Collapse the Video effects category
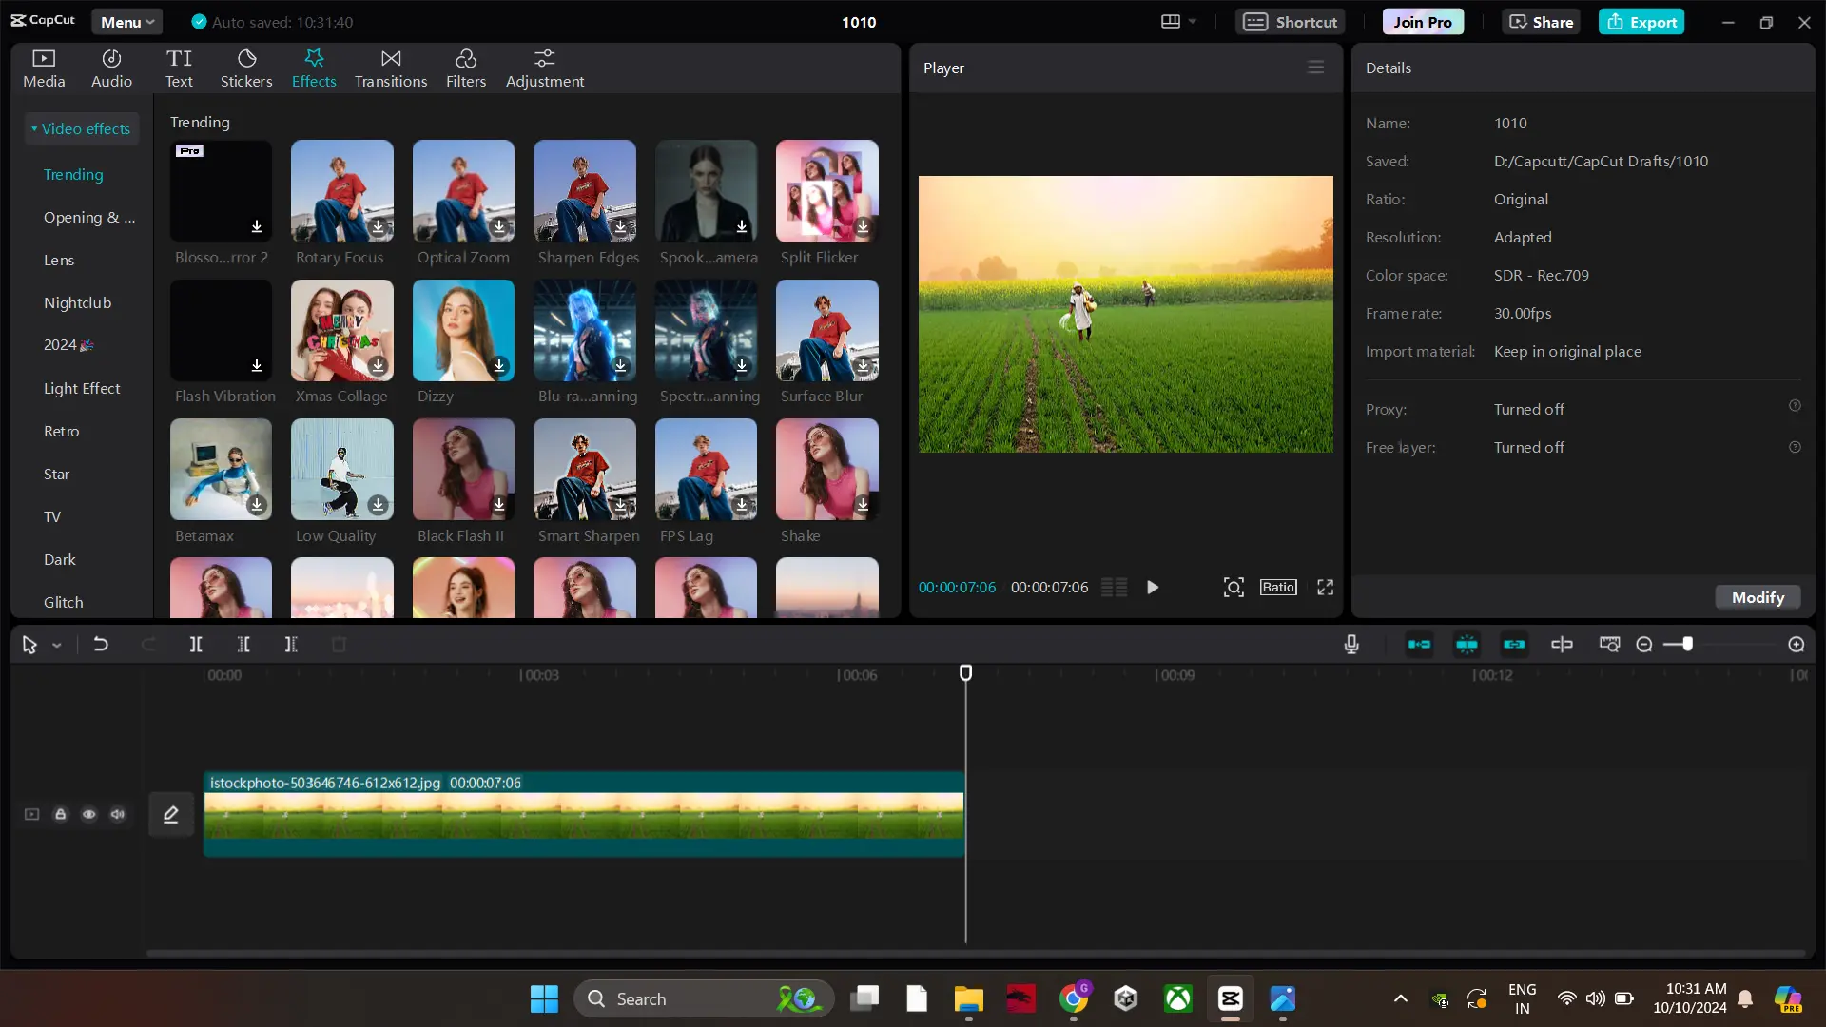This screenshot has width=1826, height=1027. [81, 128]
